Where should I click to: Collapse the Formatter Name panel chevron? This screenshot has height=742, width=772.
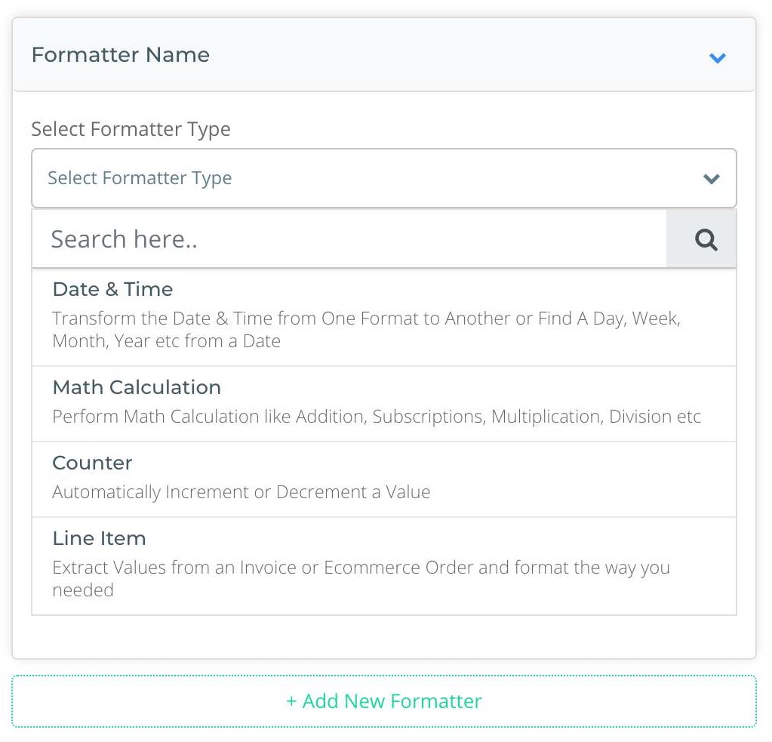tap(718, 58)
